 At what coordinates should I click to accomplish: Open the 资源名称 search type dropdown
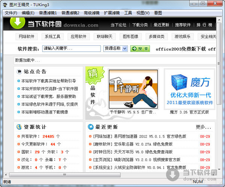(116, 49)
